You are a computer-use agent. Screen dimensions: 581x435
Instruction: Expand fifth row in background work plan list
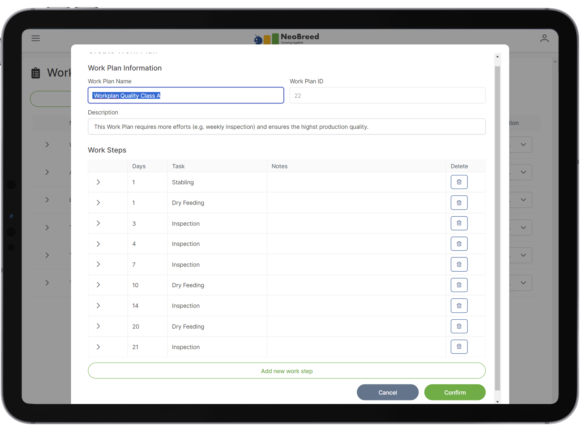coord(47,255)
